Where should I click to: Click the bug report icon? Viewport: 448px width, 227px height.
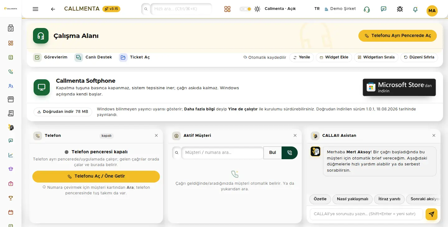pos(400,9)
